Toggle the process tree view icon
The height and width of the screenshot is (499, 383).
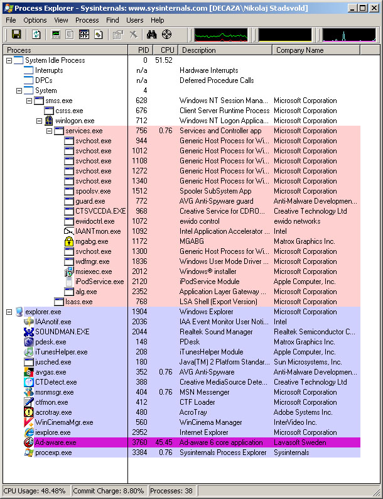(x=69, y=35)
